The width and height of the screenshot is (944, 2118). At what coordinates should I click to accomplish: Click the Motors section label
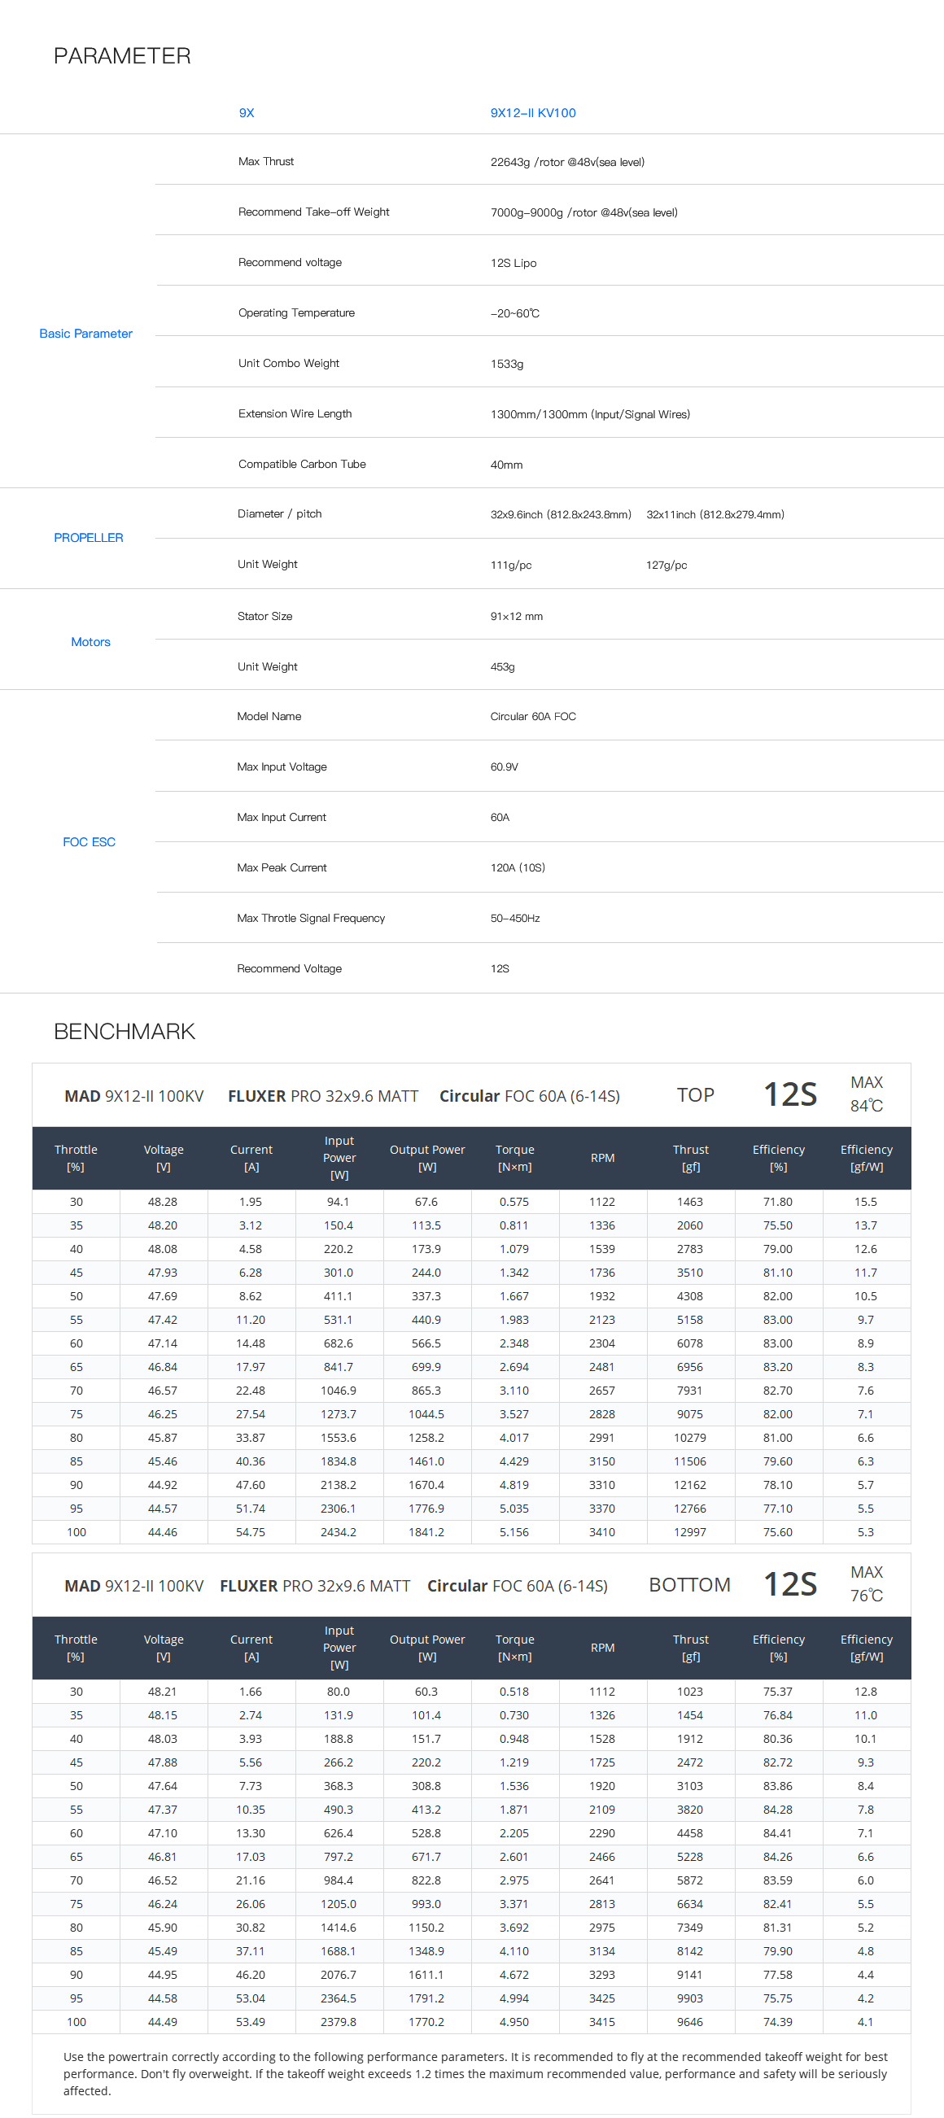[x=90, y=641]
